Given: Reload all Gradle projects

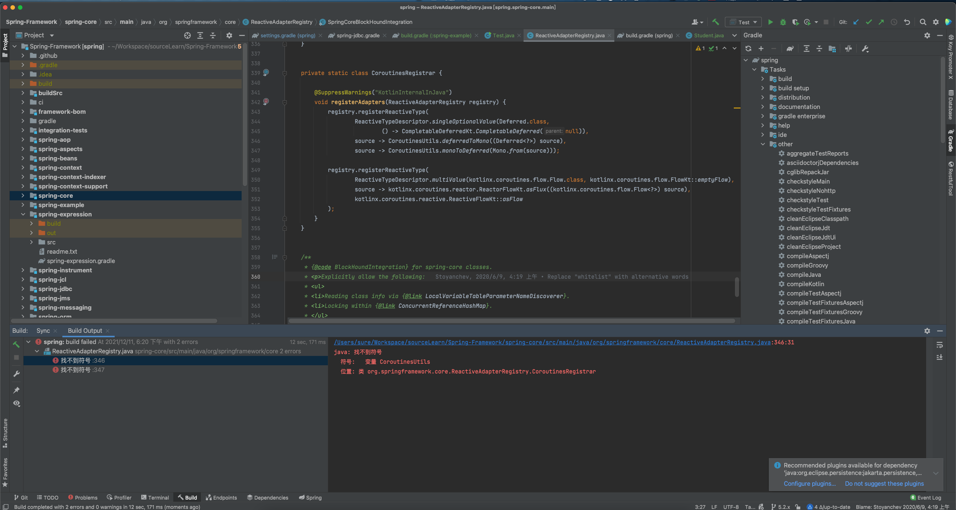Looking at the screenshot, I should coord(748,49).
